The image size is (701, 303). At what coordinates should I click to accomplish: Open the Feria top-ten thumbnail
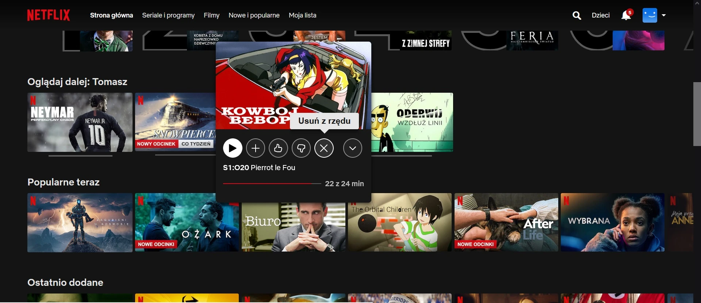[532, 41]
